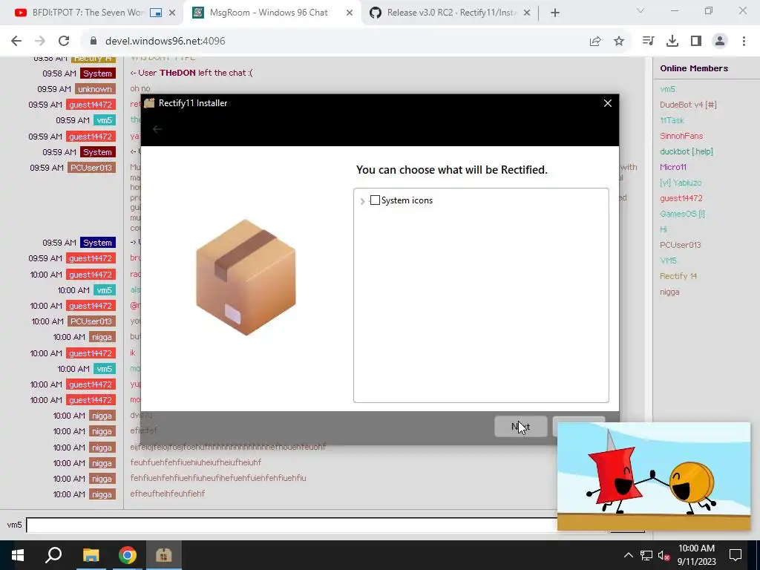Go back one page in Chrome

[16, 42]
